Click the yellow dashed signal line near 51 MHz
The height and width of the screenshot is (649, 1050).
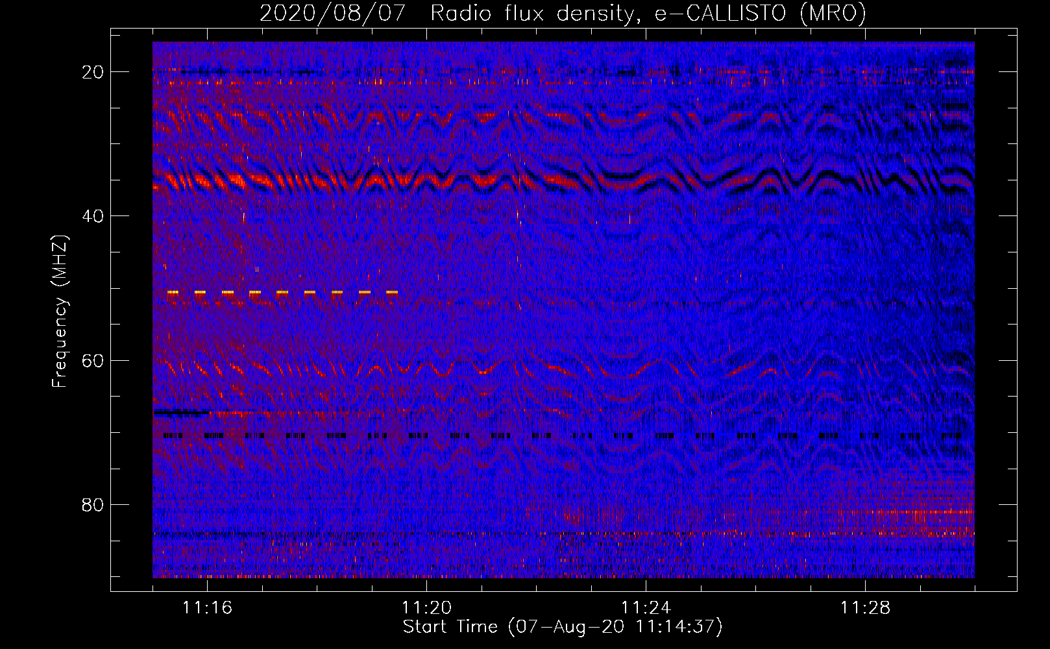[x=282, y=293]
